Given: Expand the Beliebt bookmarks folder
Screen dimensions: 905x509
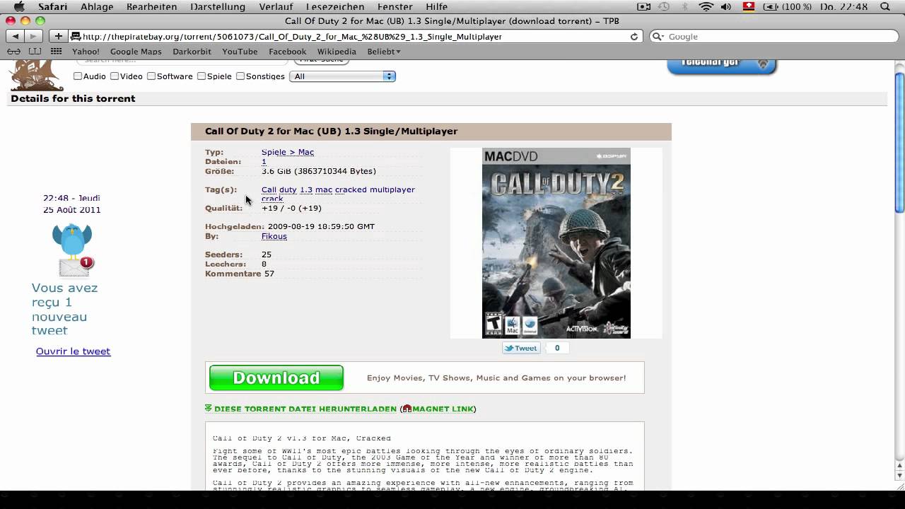Looking at the screenshot, I should coord(384,52).
